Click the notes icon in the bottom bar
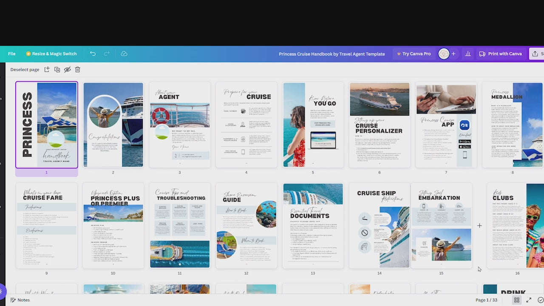 pyautogui.click(x=13, y=300)
